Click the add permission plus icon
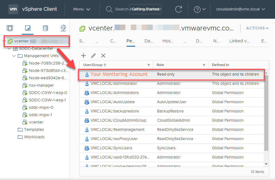This screenshot has width=275, height=180. tap(84, 56)
